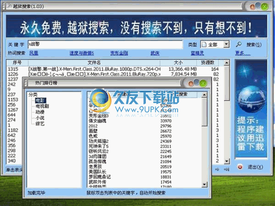Select keyword 倩女幽魂 in ranking list

[x=97, y=121]
